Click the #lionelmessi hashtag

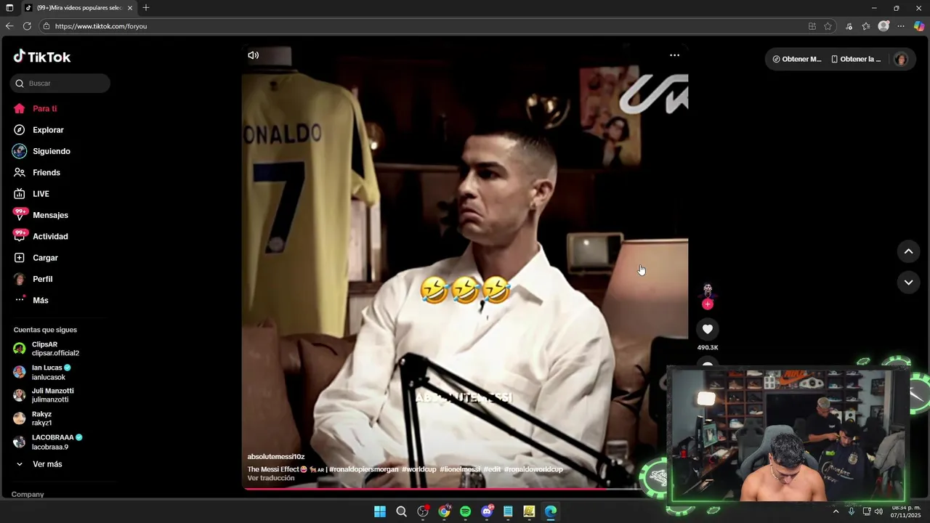tap(460, 469)
